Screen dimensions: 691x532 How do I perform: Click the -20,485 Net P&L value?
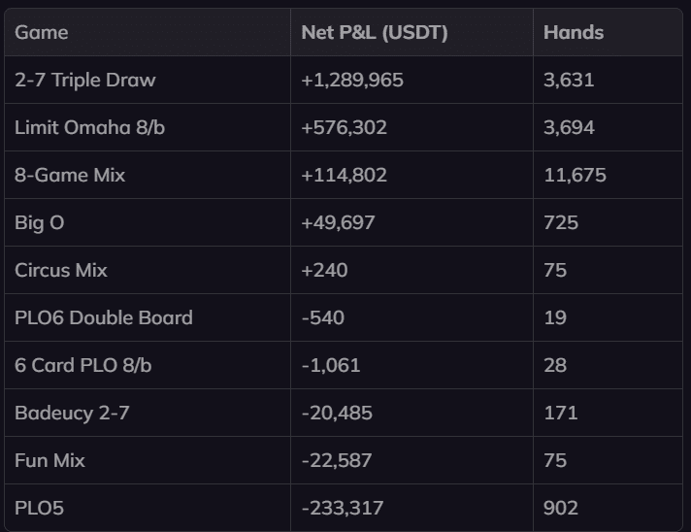337,413
